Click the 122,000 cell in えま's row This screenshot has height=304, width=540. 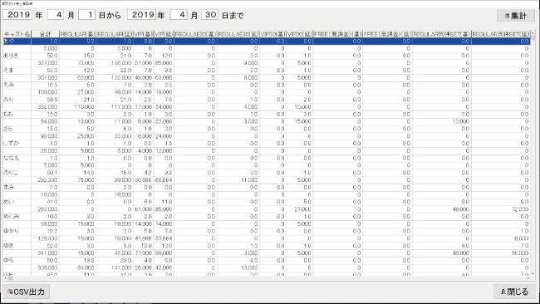pyautogui.click(x=115, y=77)
